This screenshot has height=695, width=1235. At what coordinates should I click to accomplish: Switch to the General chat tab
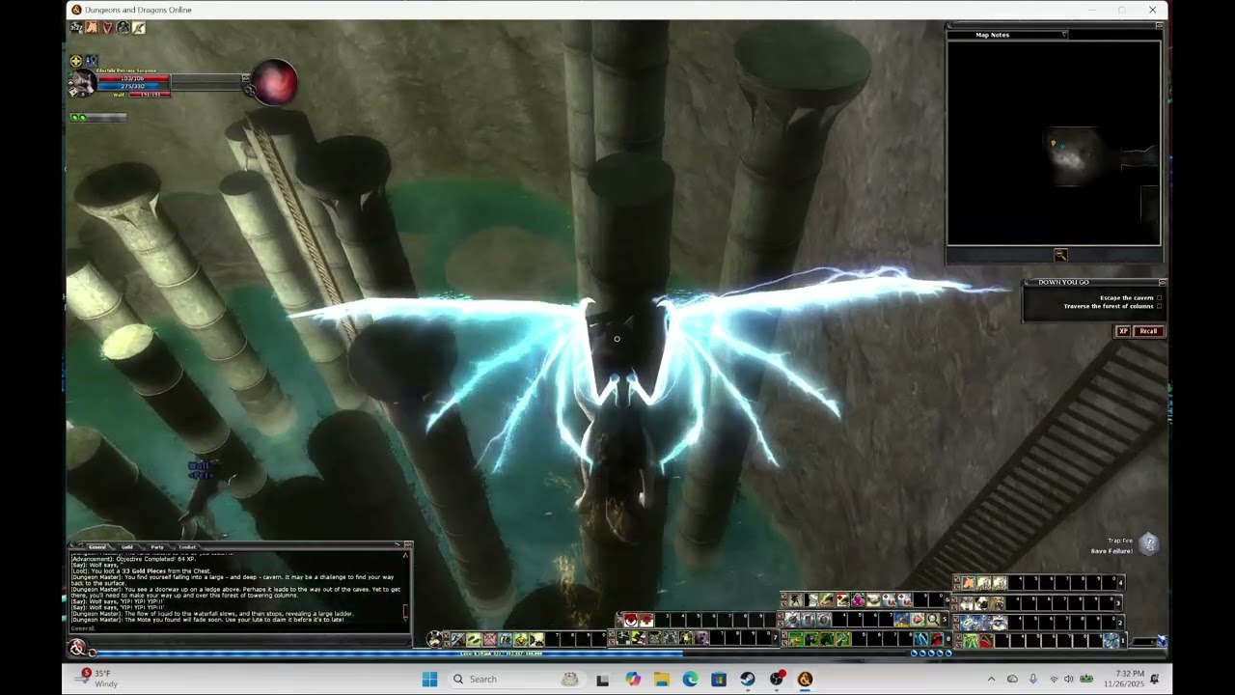(x=97, y=547)
